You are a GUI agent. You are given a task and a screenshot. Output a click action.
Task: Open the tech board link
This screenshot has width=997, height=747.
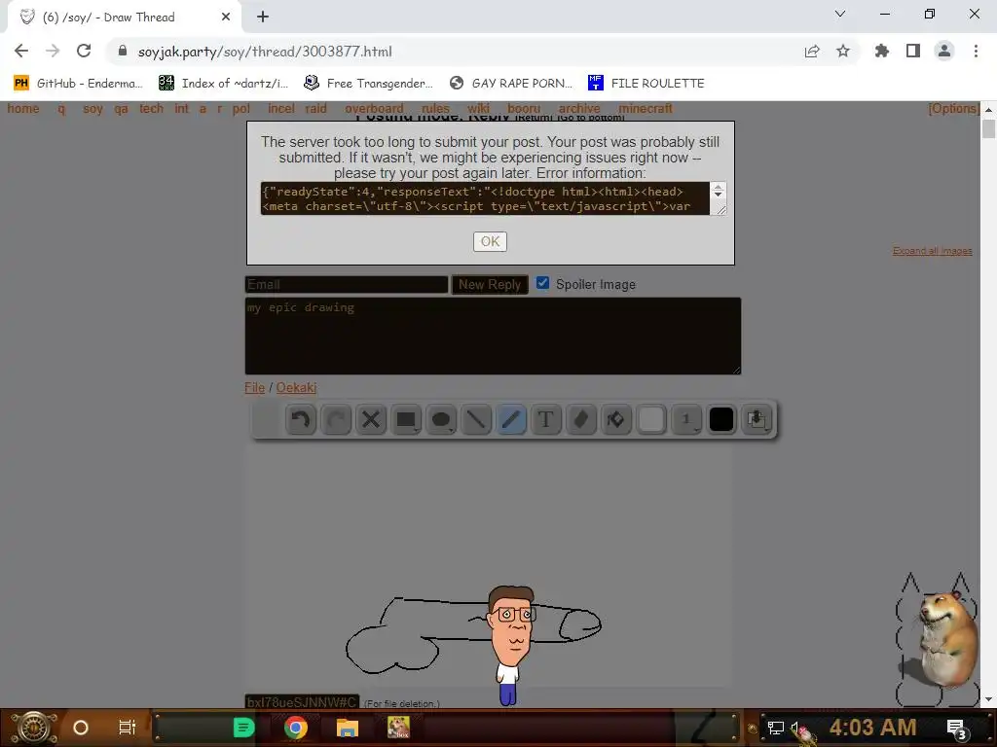coord(151,109)
